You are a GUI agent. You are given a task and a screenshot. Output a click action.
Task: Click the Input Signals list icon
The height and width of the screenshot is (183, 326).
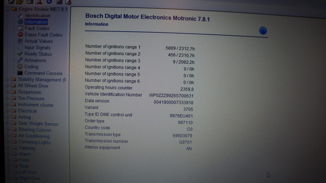pos(21,47)
